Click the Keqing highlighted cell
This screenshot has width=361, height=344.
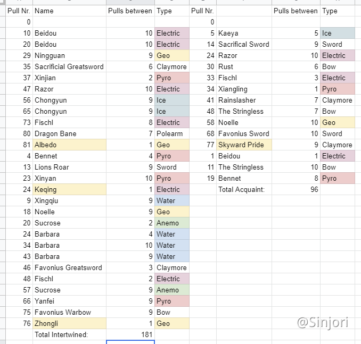click(x=69, y=189)
